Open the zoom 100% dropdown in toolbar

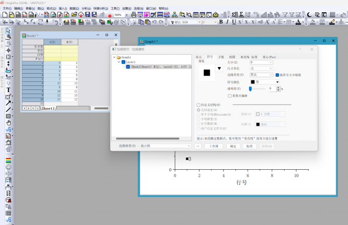coord(126,15)
